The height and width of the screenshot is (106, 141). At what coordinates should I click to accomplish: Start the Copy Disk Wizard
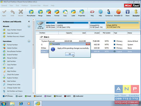(x=13, y=33)
